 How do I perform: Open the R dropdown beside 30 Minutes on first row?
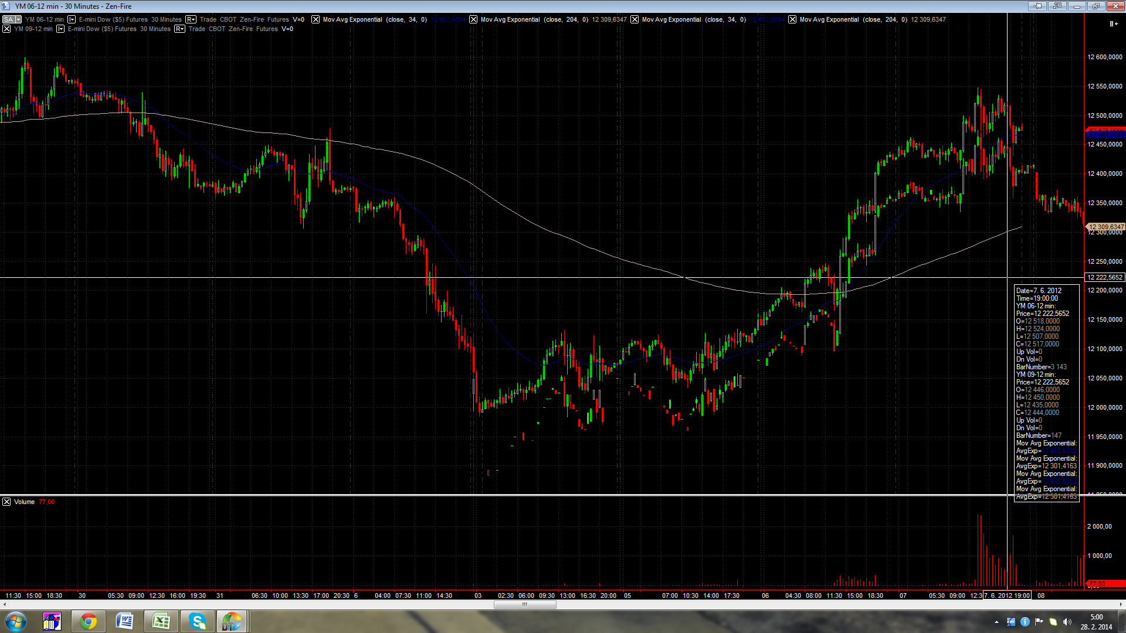coord(191,19)
